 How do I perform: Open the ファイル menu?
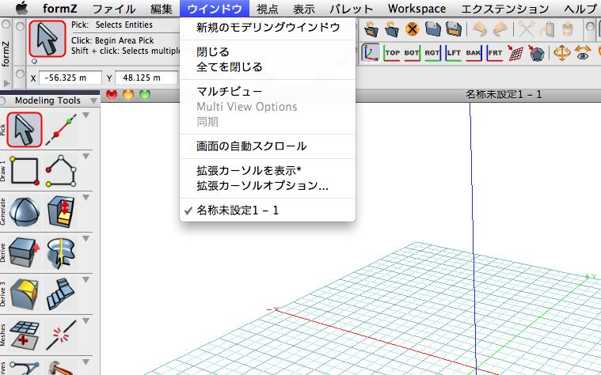[x=114, y=9]
